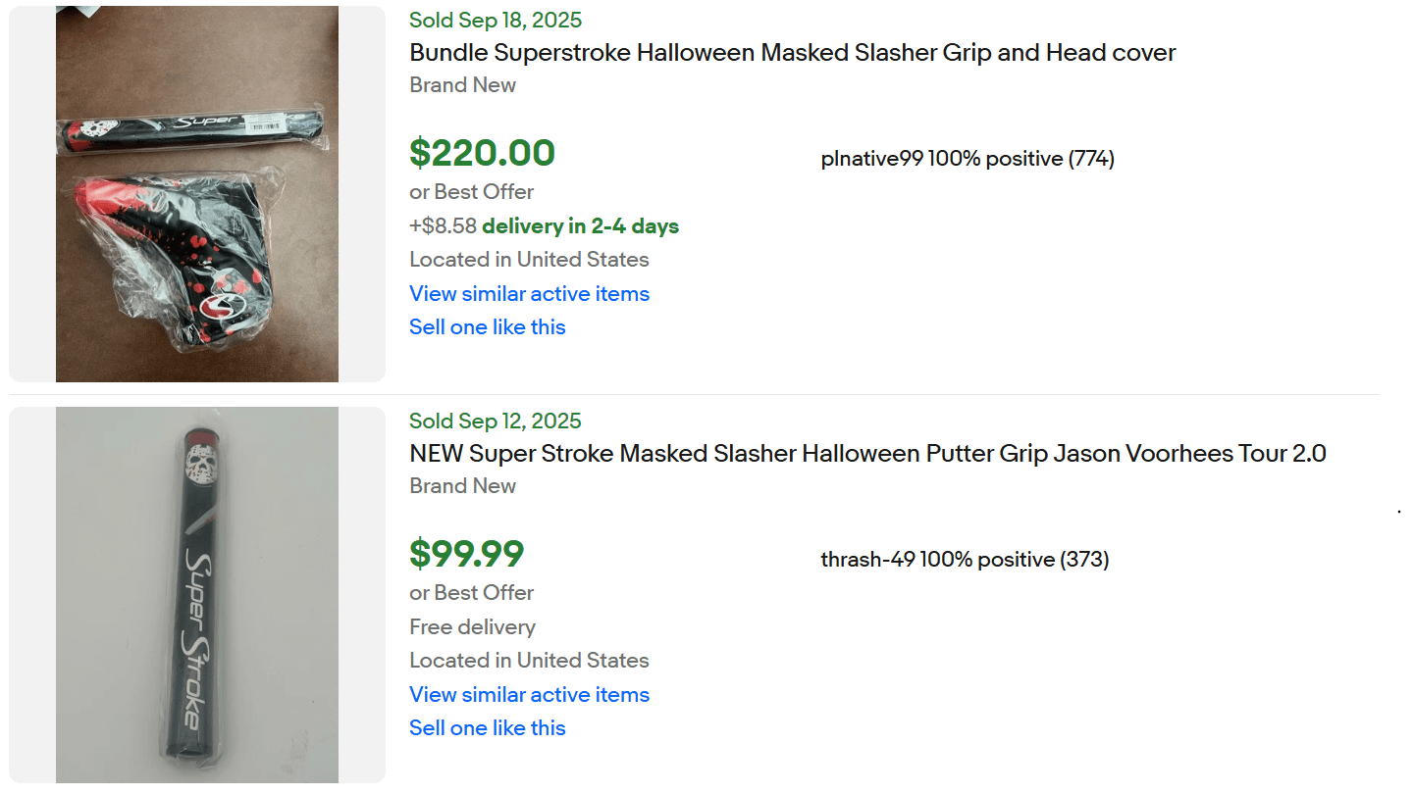
Task: Click 'Sell one like this' under $99.99 listing
Action: pyautogui.click(x=487, y=728)
